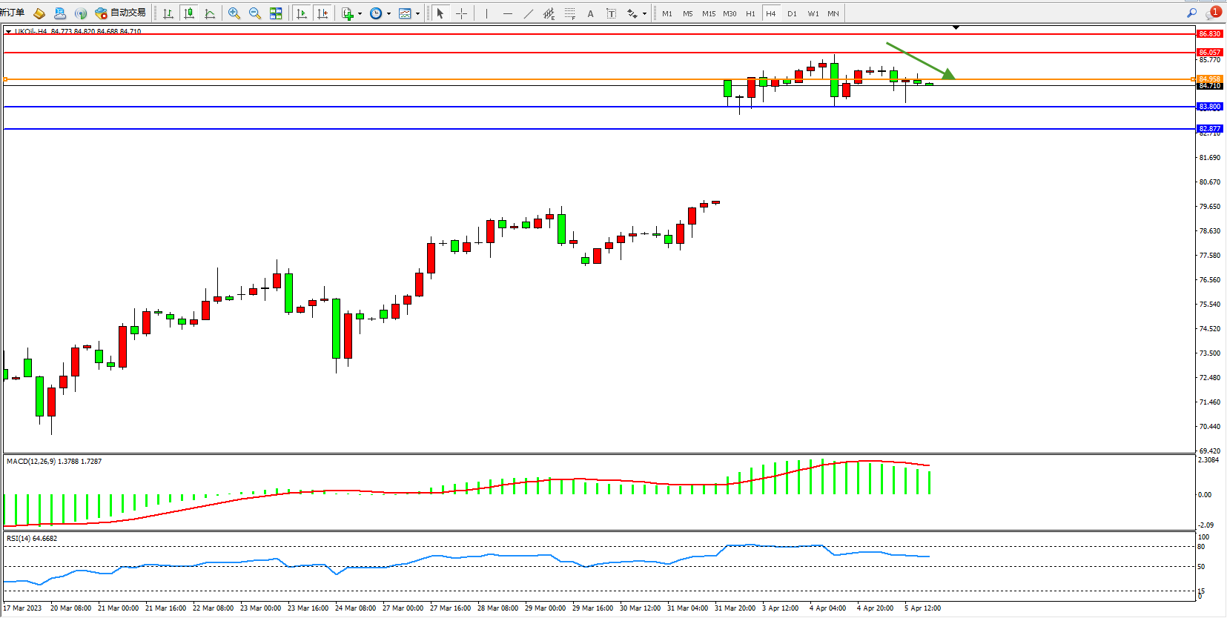Screen dimensions: 1227x618
Task: Draw a horizontal line tool
Action: 507,13
